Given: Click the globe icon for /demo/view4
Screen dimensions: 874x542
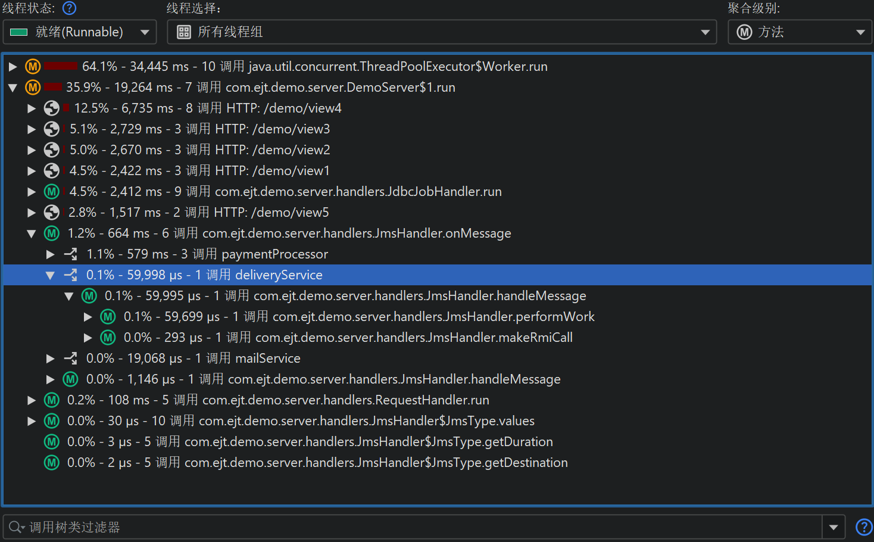Looking at the screenshot, I should tap(52, 108).
